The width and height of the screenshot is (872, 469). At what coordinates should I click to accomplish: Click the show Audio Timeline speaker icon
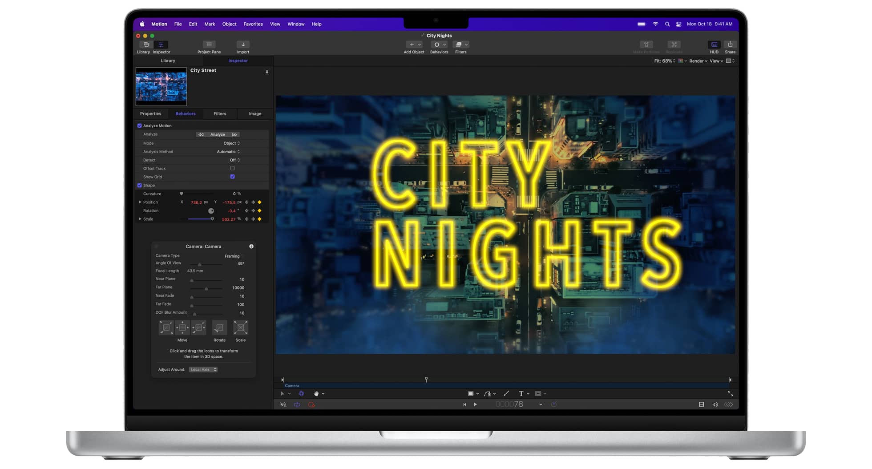[715, 404]
